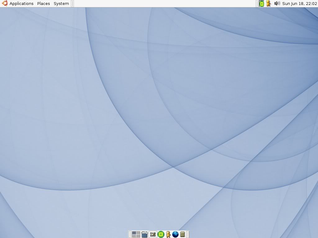Viewport: 318px width, 238px height.
Task: Open the date and time clock
Action: 299,4
